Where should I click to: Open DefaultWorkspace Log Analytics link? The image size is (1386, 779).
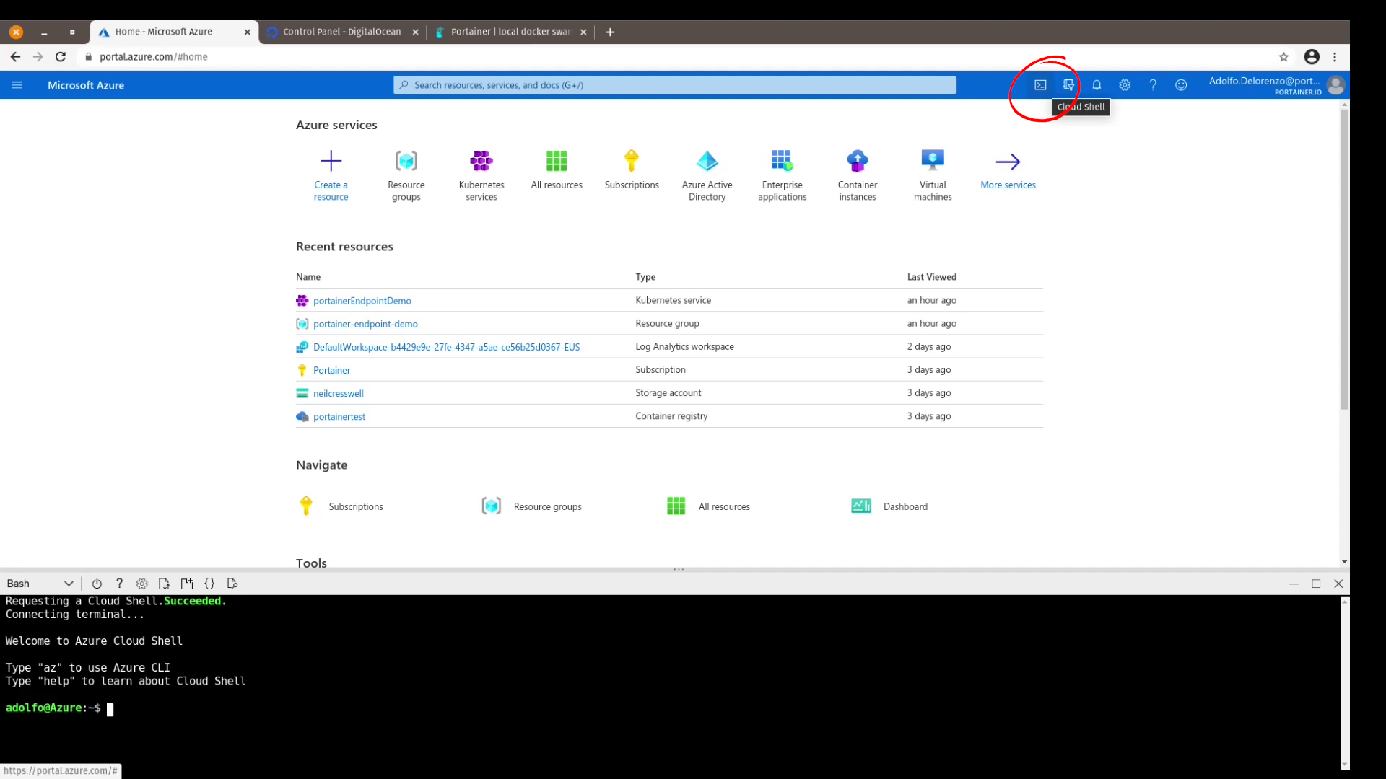[x=446, y=347]
